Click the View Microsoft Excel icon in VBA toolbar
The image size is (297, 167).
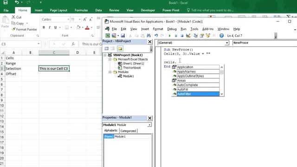108,36
